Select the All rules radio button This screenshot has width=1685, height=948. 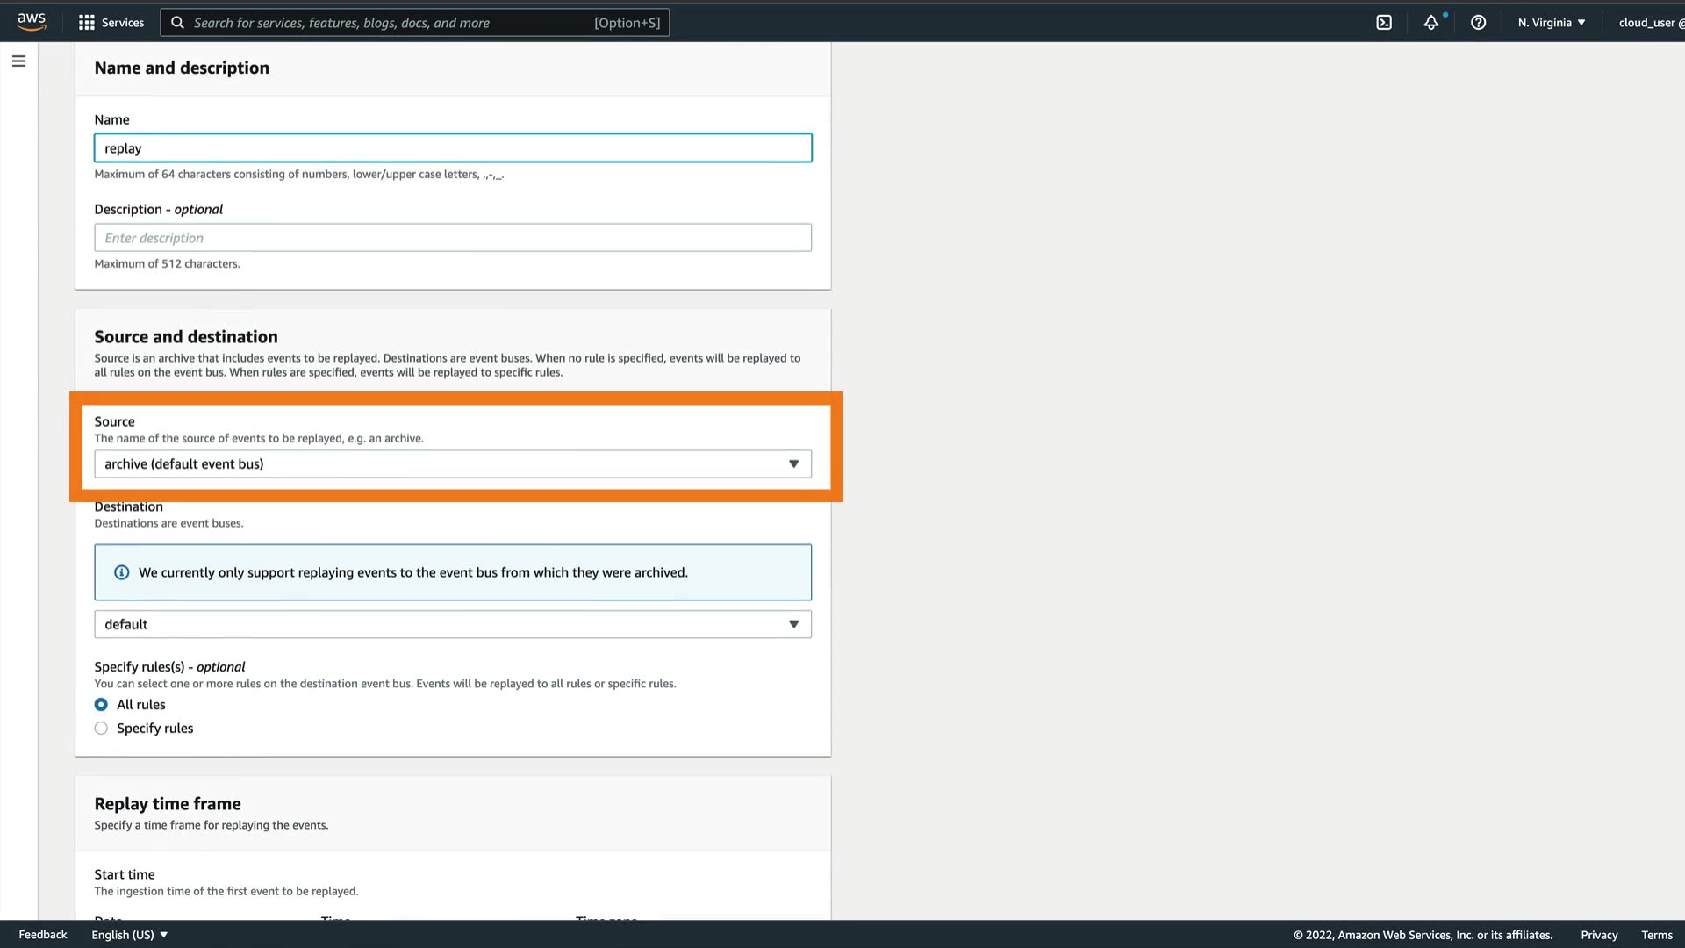click(x=101, y=705)
